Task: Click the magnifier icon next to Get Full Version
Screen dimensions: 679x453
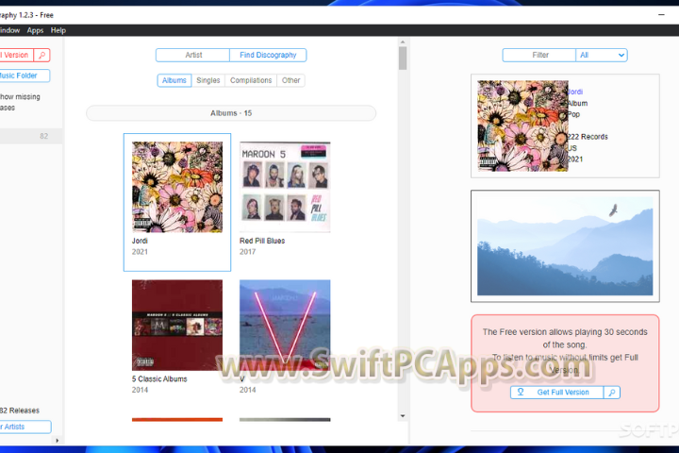Action: pyautogui.click(x=612, y=392)
